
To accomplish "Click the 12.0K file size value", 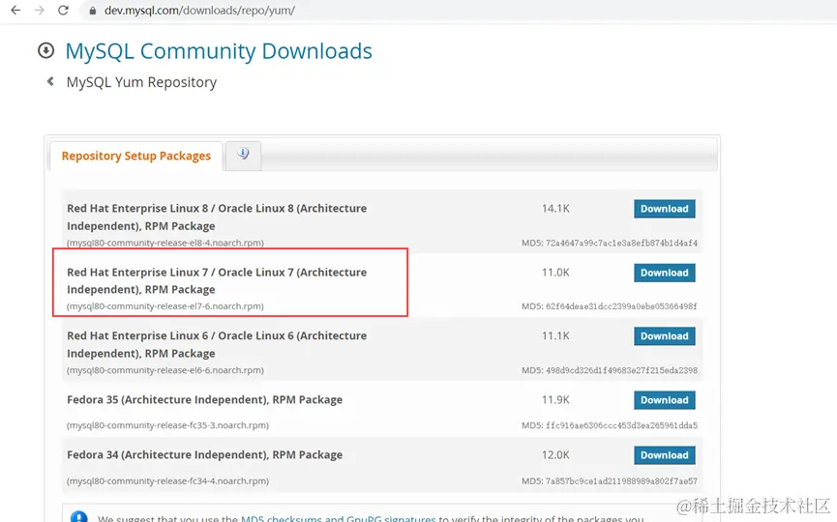I will tap(555, 455).
